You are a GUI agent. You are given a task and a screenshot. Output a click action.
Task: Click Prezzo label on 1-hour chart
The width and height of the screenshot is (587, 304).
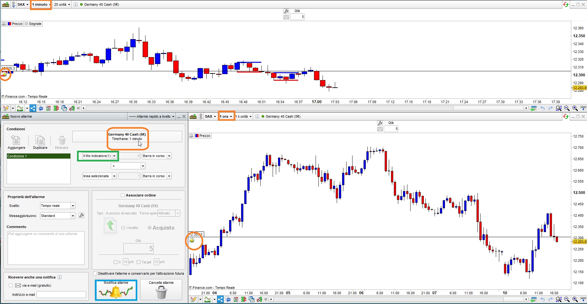point(205,136)
